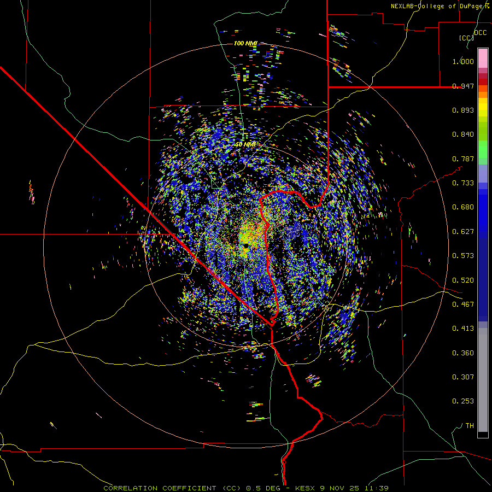Select the 0.947 legend value
This screenshot has height=492, width=492.
click(463, 86)
